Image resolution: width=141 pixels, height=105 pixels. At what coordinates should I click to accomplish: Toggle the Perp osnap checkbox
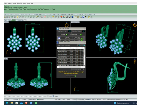(x=24, y=96)
